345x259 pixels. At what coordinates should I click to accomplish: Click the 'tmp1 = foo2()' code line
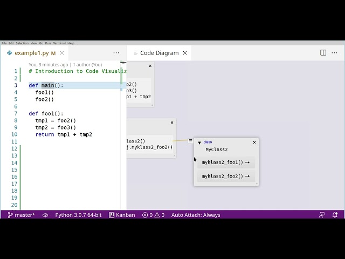(x=56, y=120)
